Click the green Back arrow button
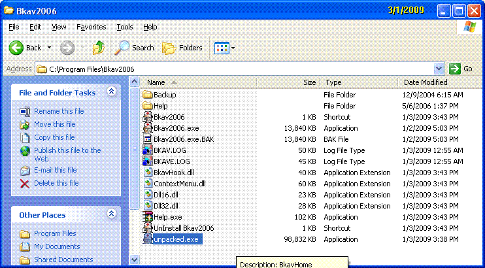485x268 pixels. (x=16, y=48)
